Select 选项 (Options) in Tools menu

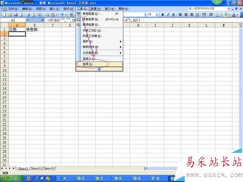[99, 64]
